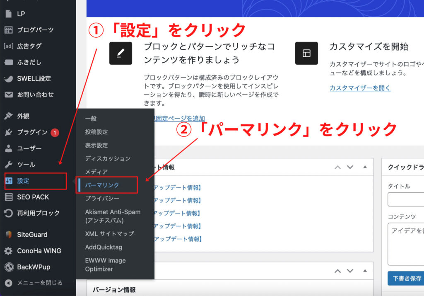The height and width of the screenshot is (296, 424).
Task: Click the 設定 sliders icon
Action: 9,181
